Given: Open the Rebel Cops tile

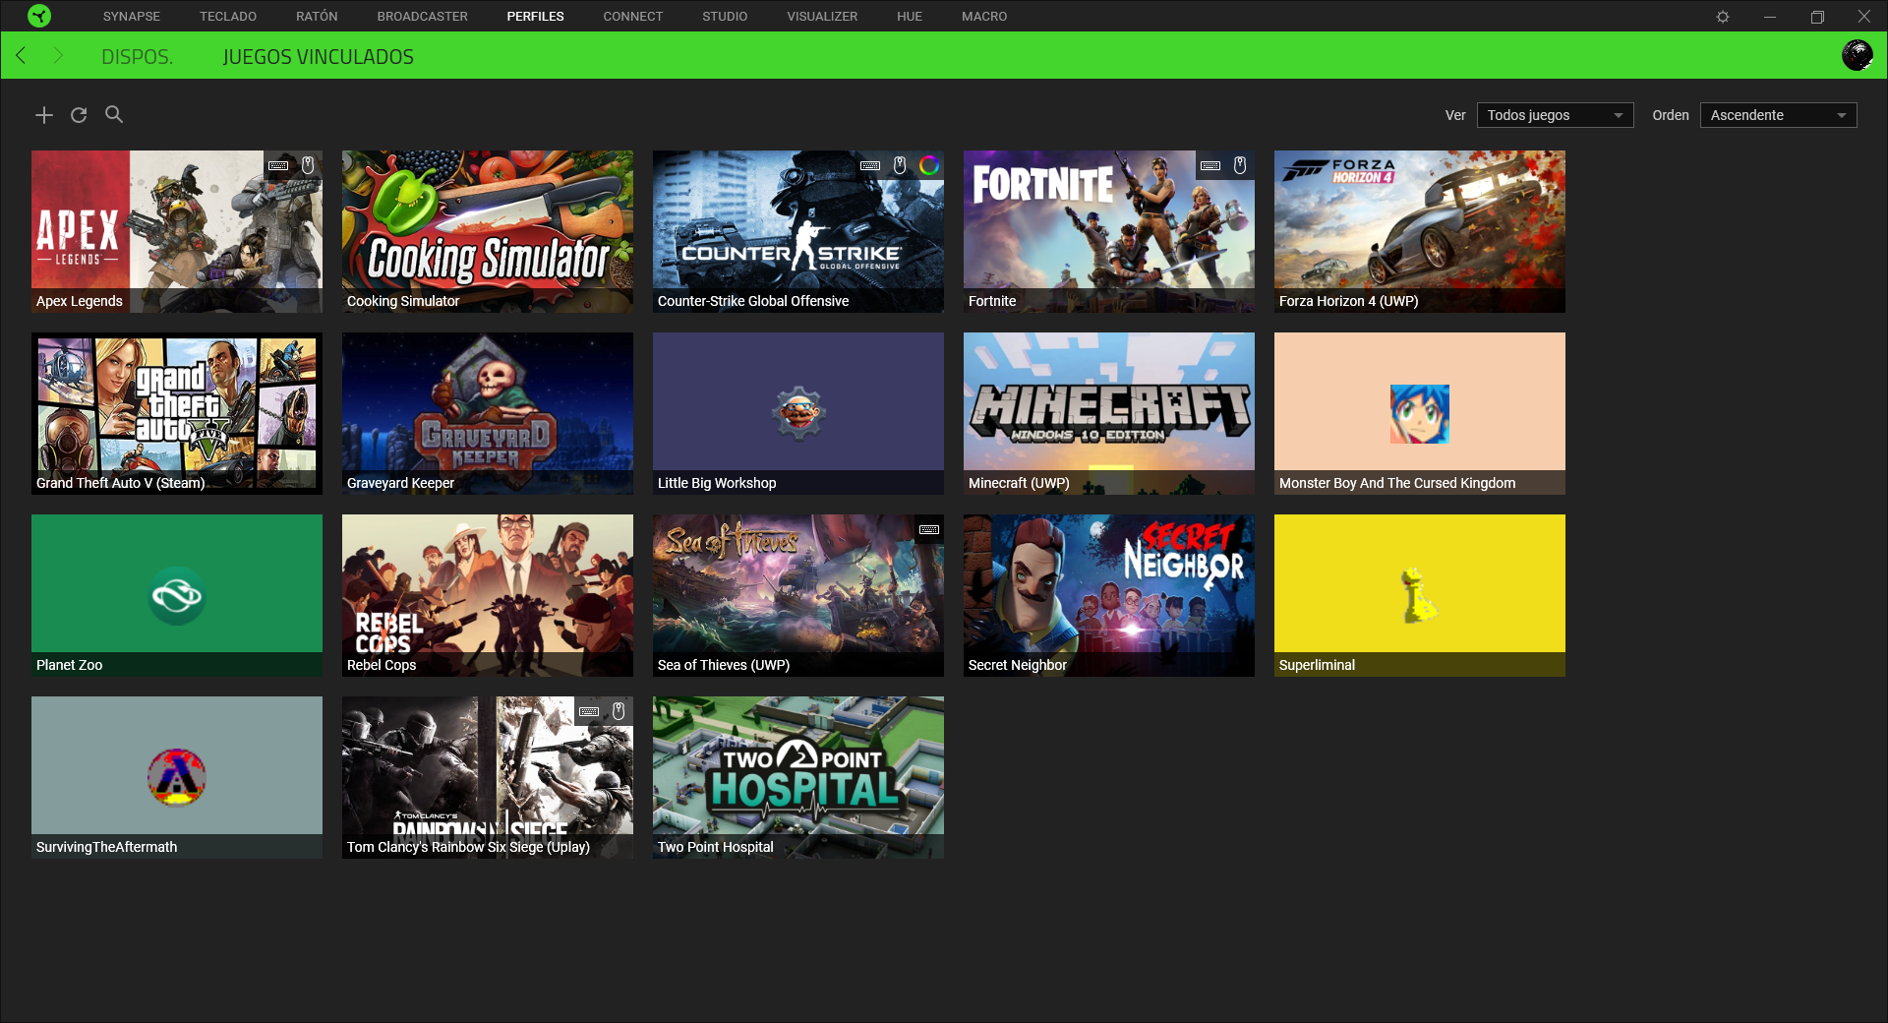Looking at the screenshot, I should coord(488,595).
